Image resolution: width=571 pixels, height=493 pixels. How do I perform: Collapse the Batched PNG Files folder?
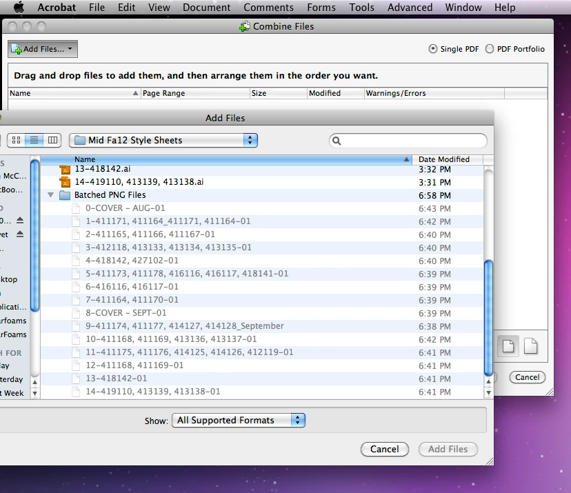point(50,195)
